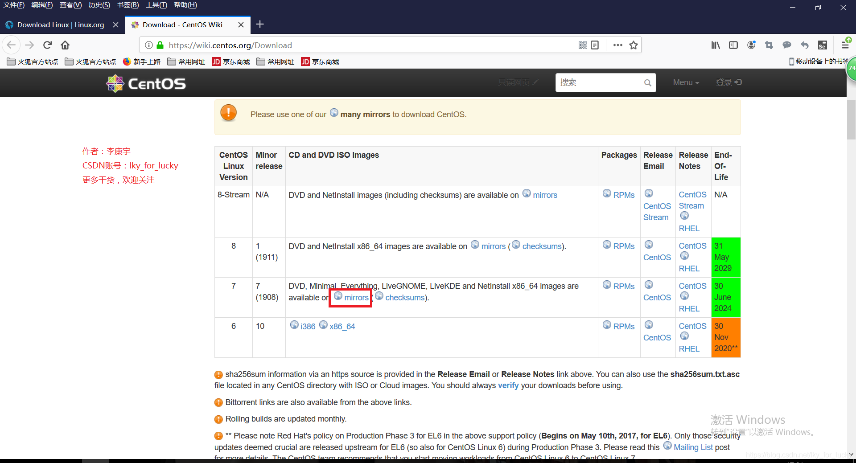Open the 工具(T) menu
The image size is (856, 463).
[x=156, y=5]
